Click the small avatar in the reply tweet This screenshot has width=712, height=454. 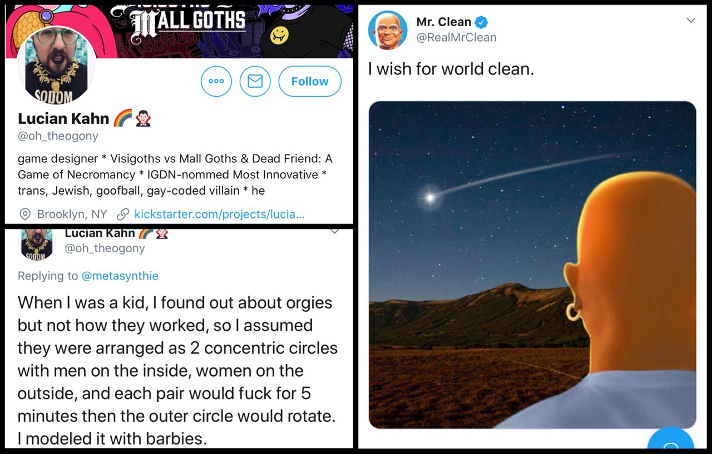[x=38, y=243]
